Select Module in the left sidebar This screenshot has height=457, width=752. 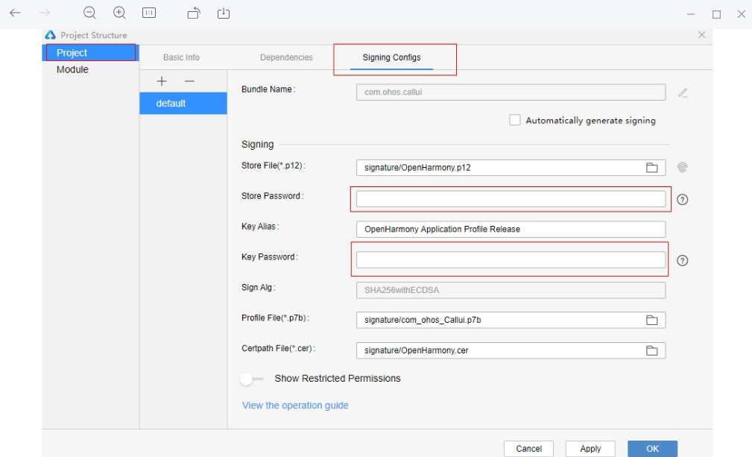point(72,69)
